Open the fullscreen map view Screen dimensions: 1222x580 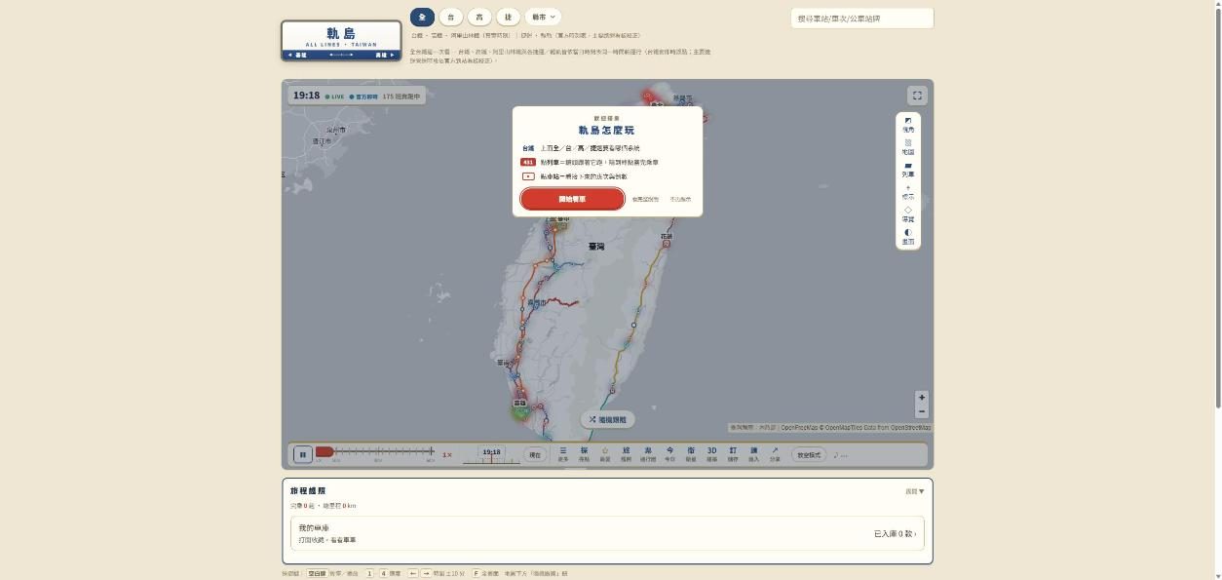[x=917, y=96]
